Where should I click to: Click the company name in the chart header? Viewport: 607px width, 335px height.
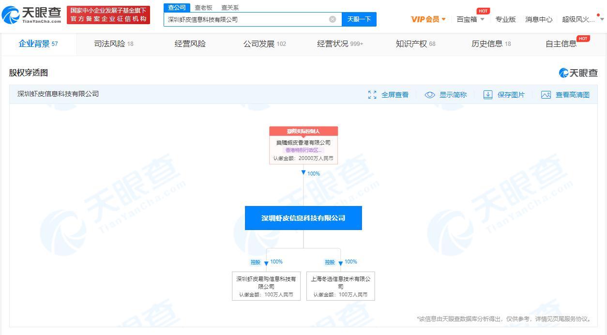pos(58,94)
